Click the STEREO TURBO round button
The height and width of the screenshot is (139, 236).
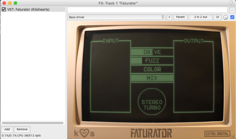point(152,102)
